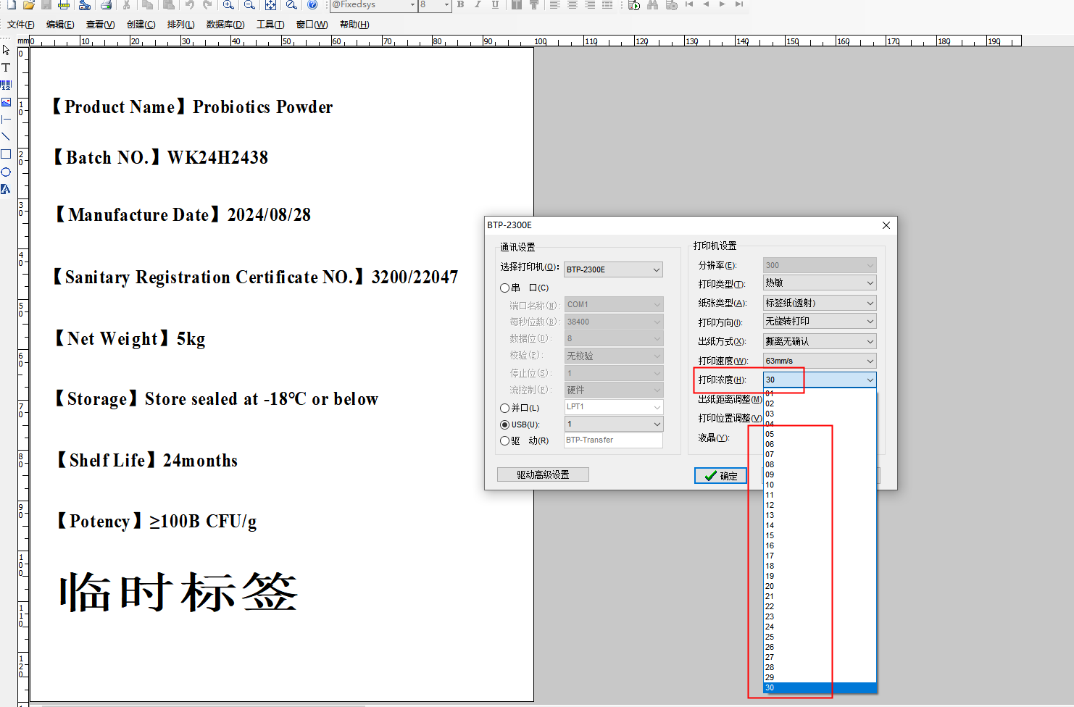The width and height of the screenshot is (1074, 707).
Task: Click the BTP-Transfer driver name field
Action: tap(614, 440)
